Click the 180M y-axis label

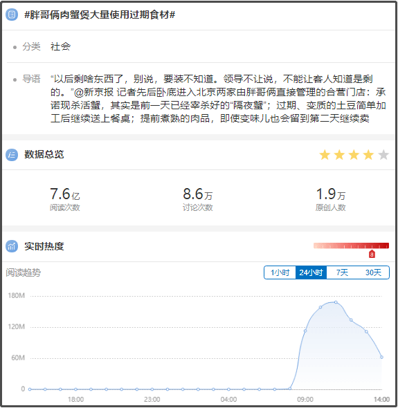point(16,295)
